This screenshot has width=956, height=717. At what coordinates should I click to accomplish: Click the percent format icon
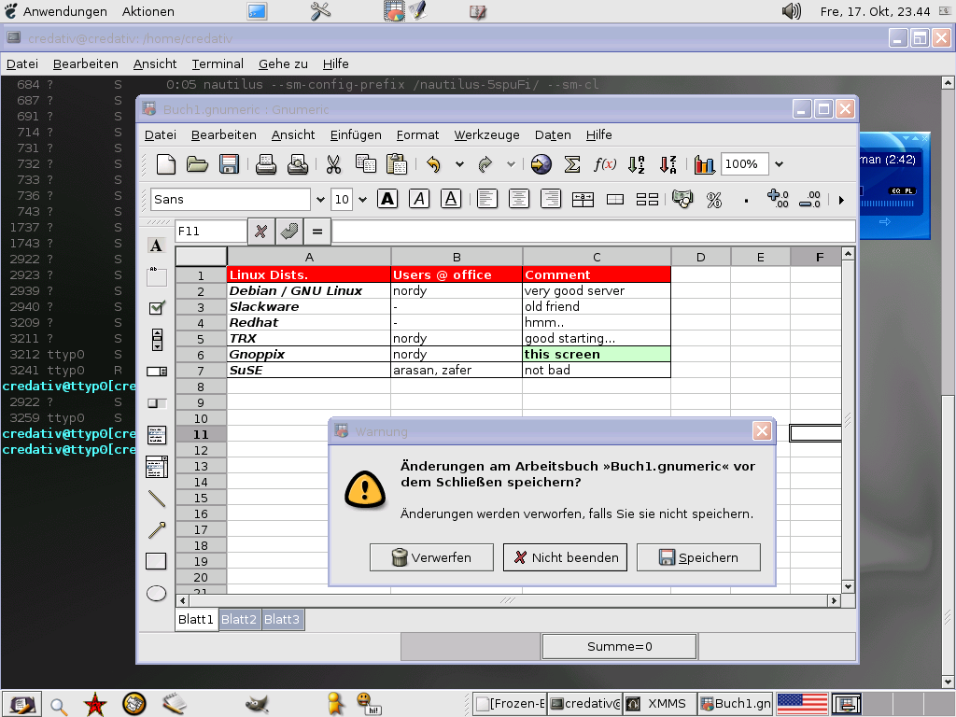pos(714,199)
